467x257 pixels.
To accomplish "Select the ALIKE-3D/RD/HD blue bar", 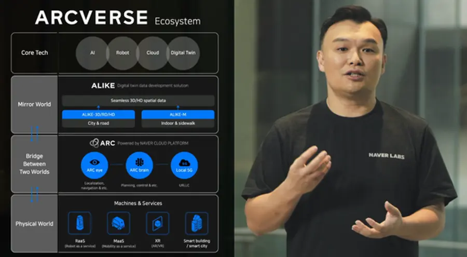I will 99,115.
